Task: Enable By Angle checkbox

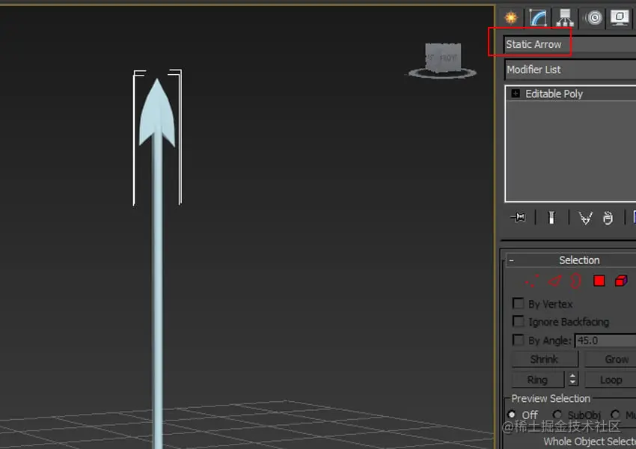Action: tap(518, 340)
